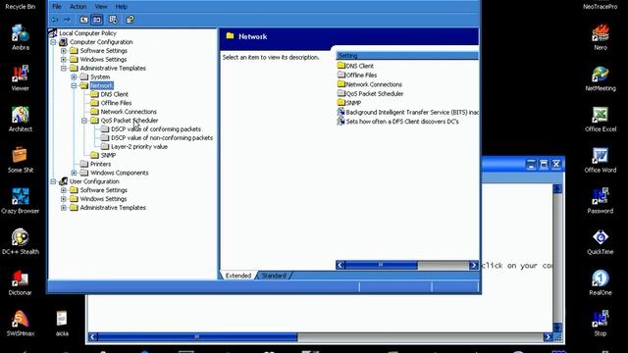Select DSCP value of non-conforming packets

tap(162, 138)
